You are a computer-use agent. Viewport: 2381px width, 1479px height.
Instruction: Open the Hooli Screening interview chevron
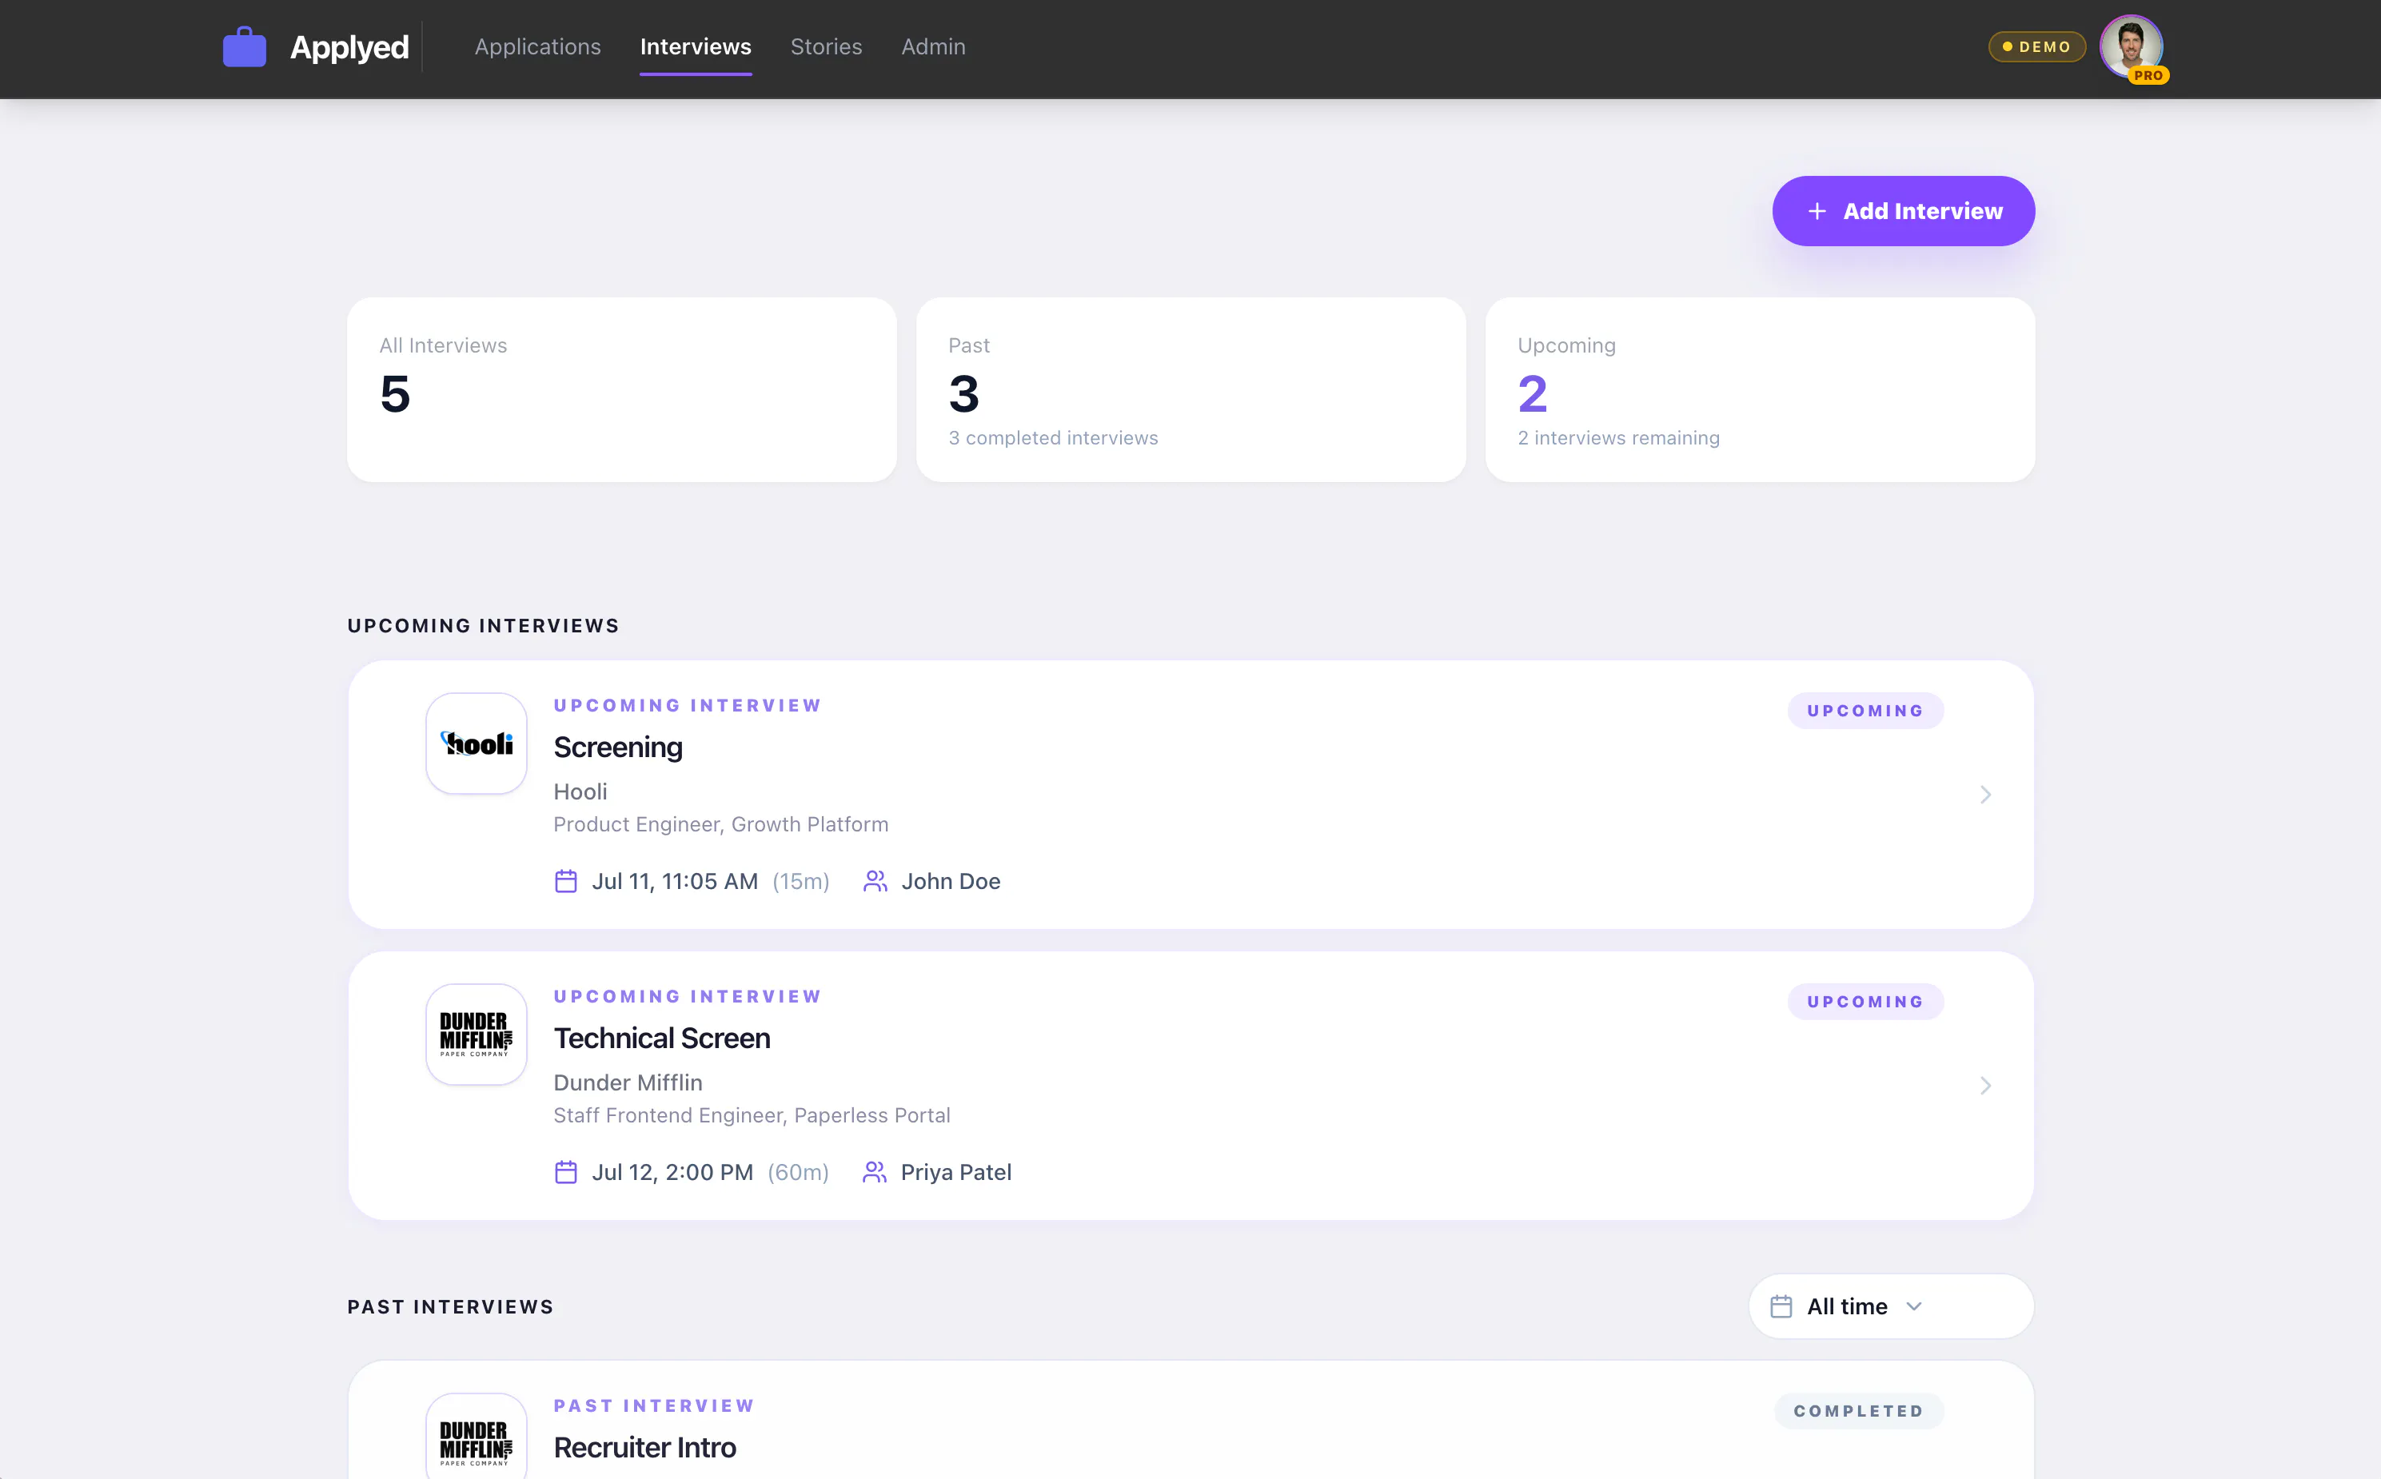tap(1984, 795)
